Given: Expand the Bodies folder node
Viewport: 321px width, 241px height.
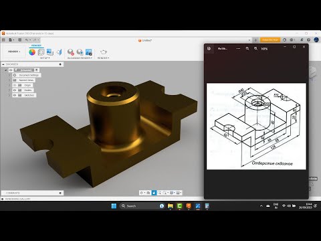Looking at the screenshot, I should (x=9, y=90).
